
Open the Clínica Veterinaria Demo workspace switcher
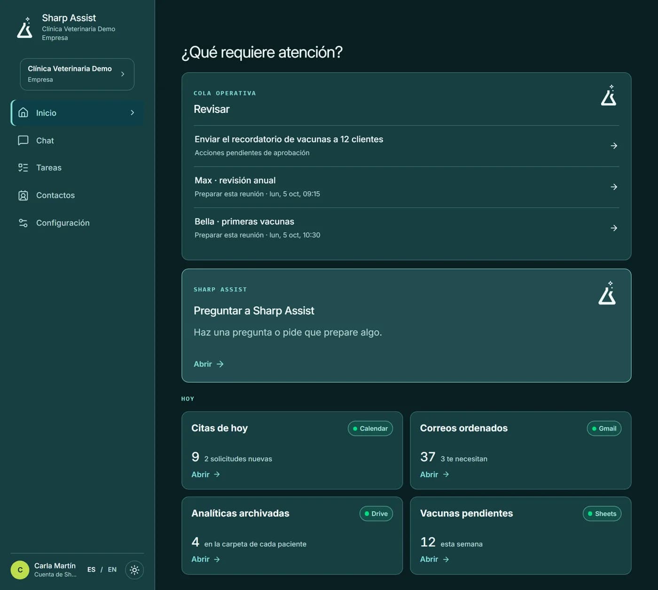(x=77, y=74)
